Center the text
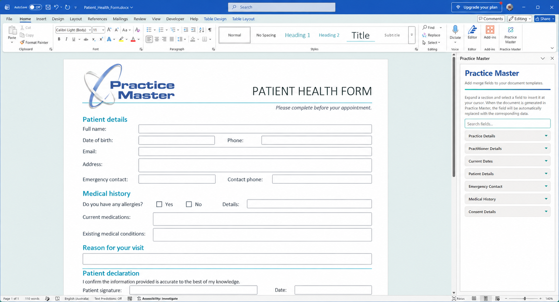559x302 pixels. tap(157, 39)
